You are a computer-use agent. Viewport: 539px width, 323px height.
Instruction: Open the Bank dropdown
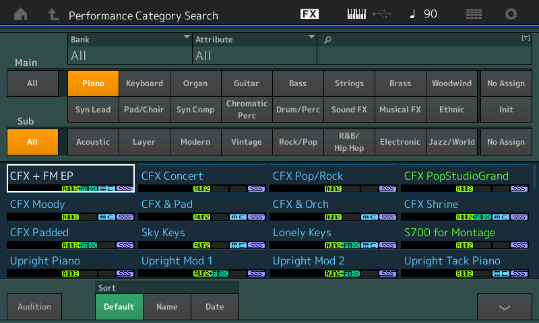pyautogui.click(x=130, y=48)
